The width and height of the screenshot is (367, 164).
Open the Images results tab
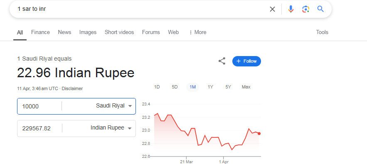tap(88, 32)
